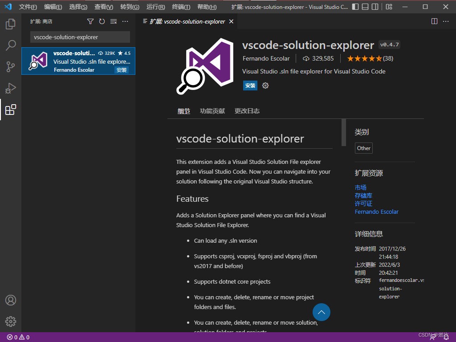This screenshot has height=342, width=456.
Task: Click publisher name Fernando Escolar in header
Action: [266, 59]
